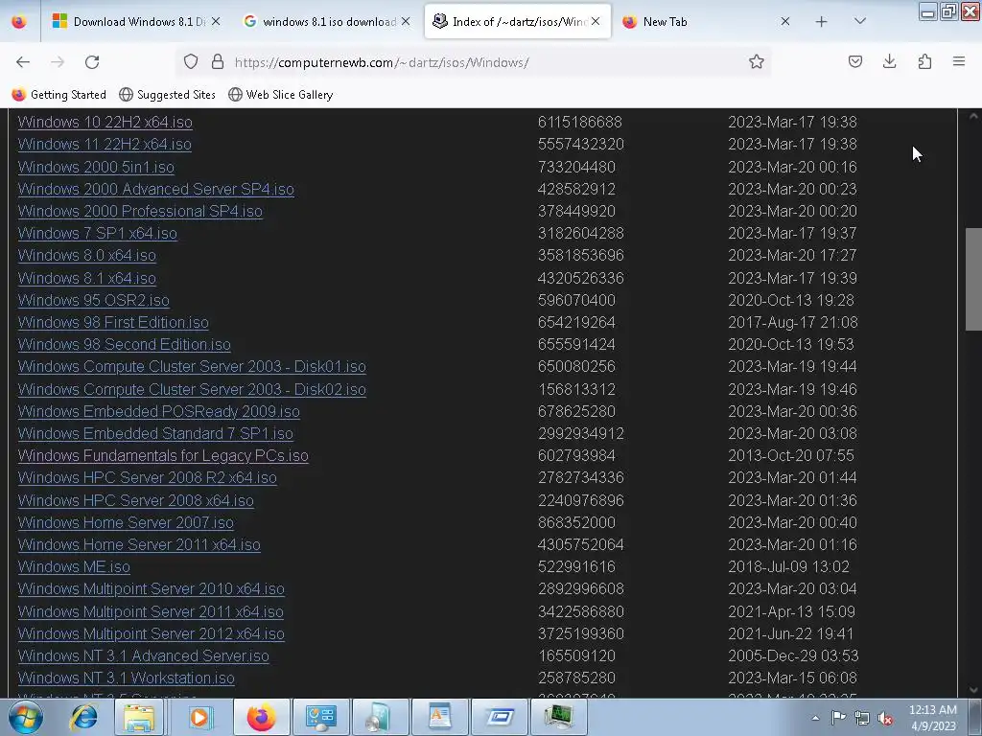
Task: Open Windows Multipoint Server 2010 x64.iso
Action: click(152, 589)
